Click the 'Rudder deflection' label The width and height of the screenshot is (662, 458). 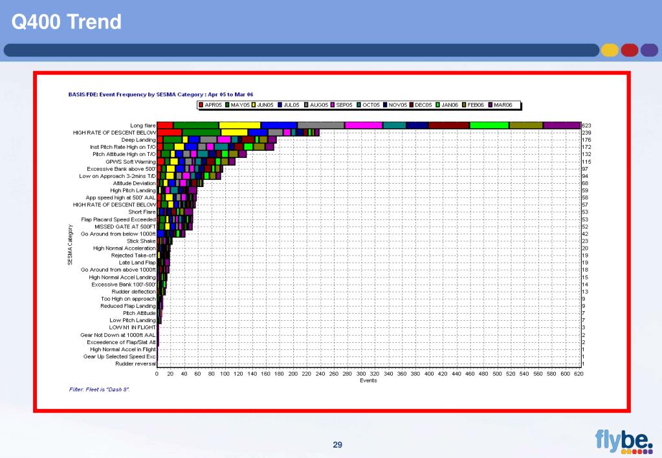(134, 292)
